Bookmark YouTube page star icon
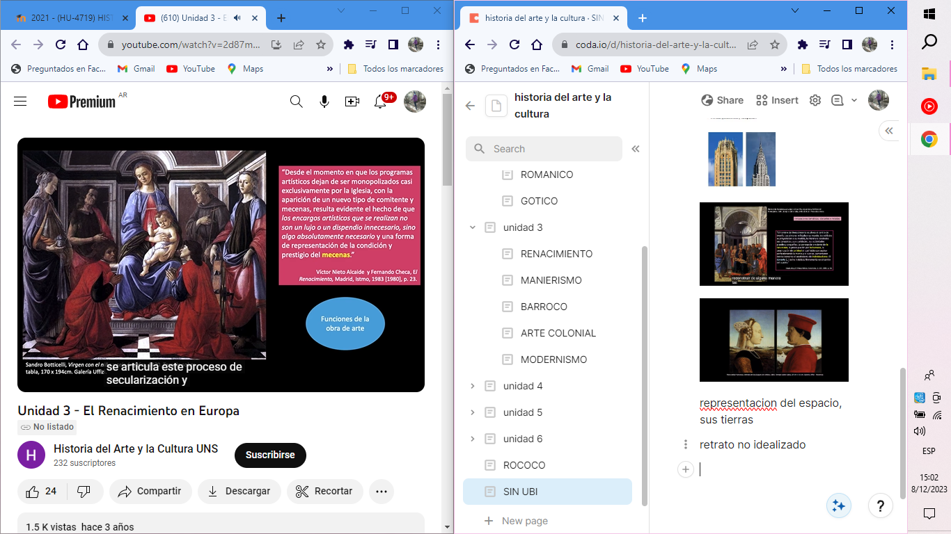The height and width of the screenshot is (534, 951). coord(321,44)
